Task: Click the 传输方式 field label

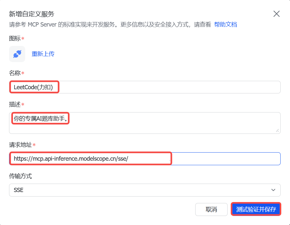Action: coord(20,176)
